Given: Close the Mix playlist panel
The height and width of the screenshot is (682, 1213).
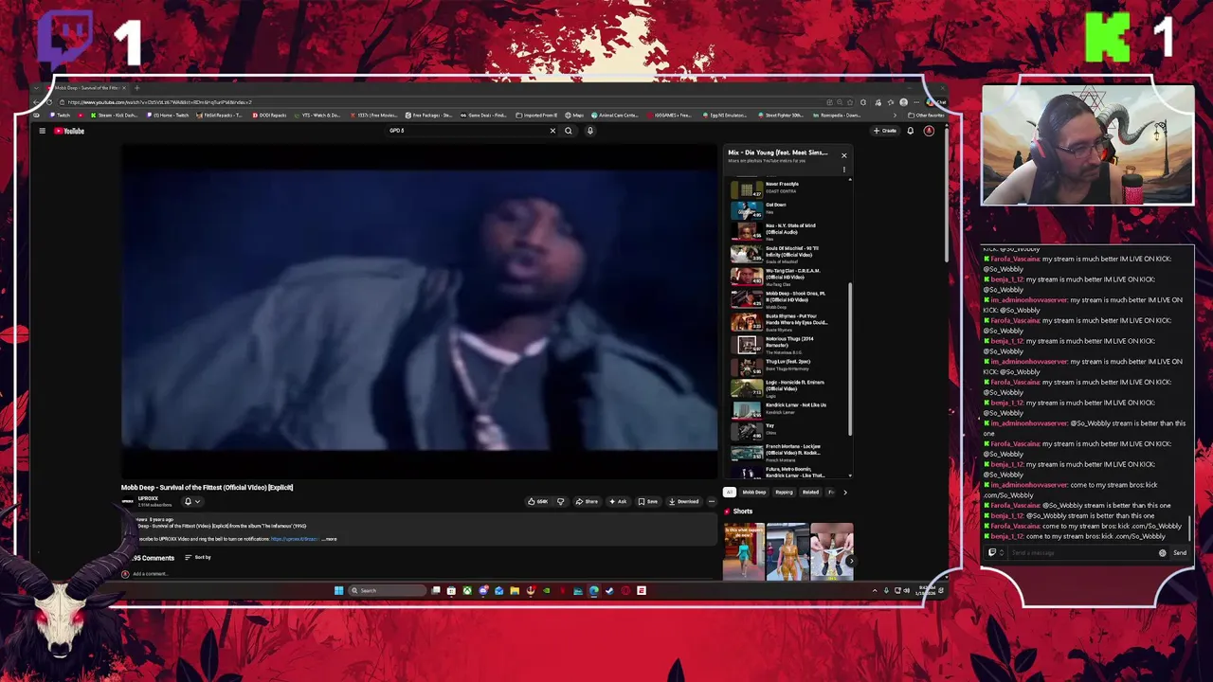Looking at the screenshot, I should pyautogui.click(x=843, y=155).
